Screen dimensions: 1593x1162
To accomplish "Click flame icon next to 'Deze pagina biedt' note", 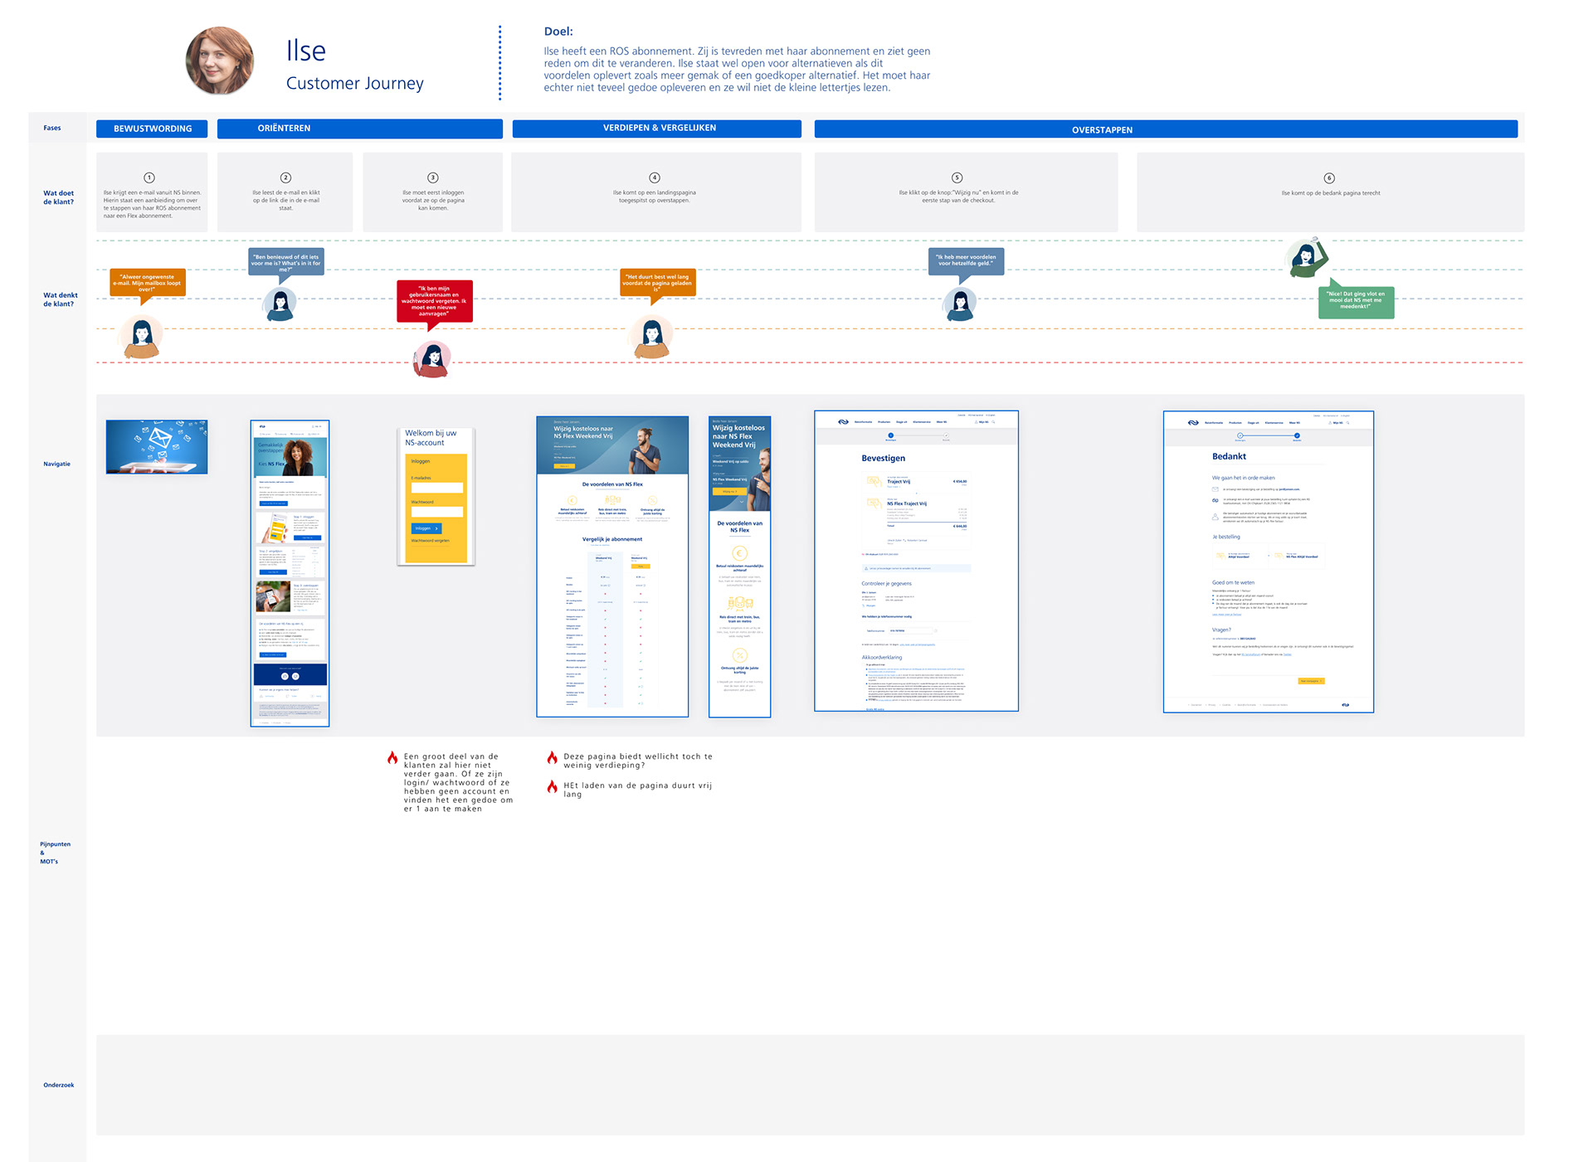I will point(552,757).
